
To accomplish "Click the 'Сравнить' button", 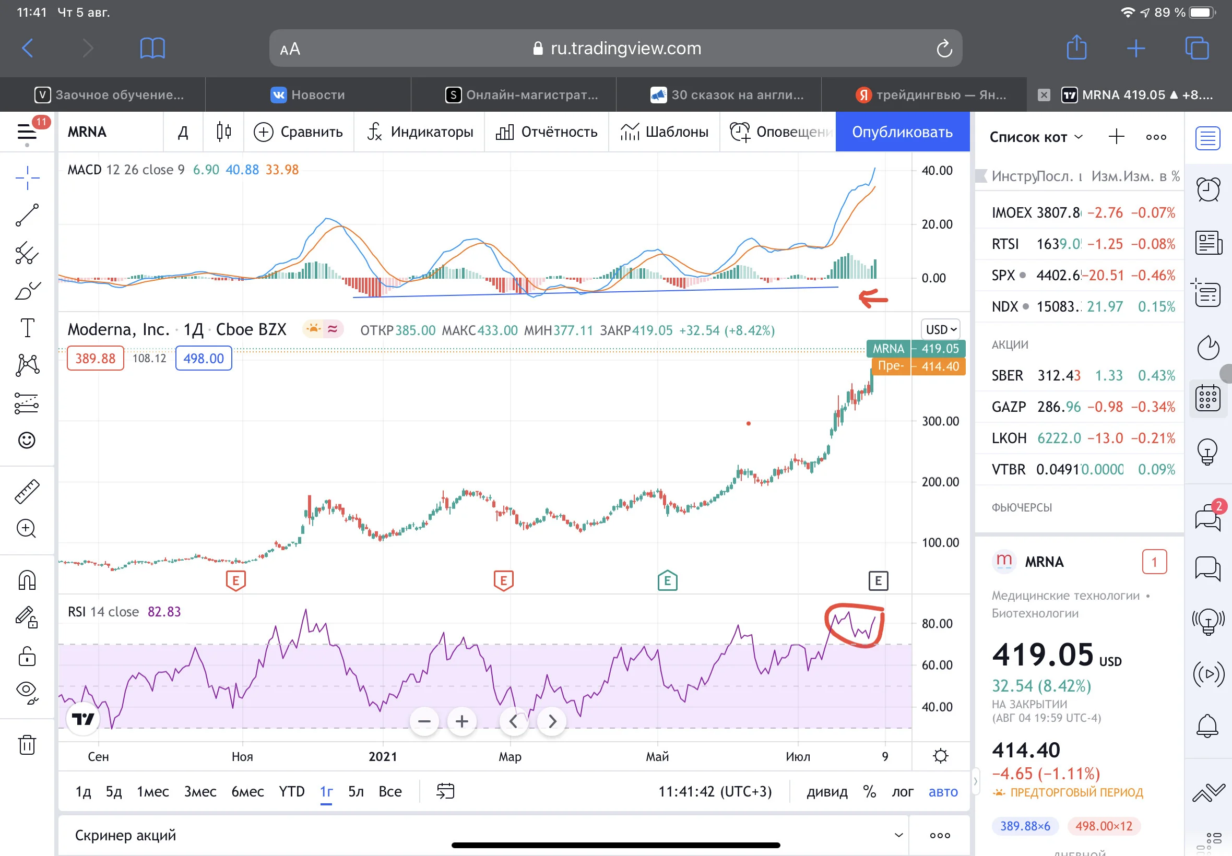I will 298,132.
